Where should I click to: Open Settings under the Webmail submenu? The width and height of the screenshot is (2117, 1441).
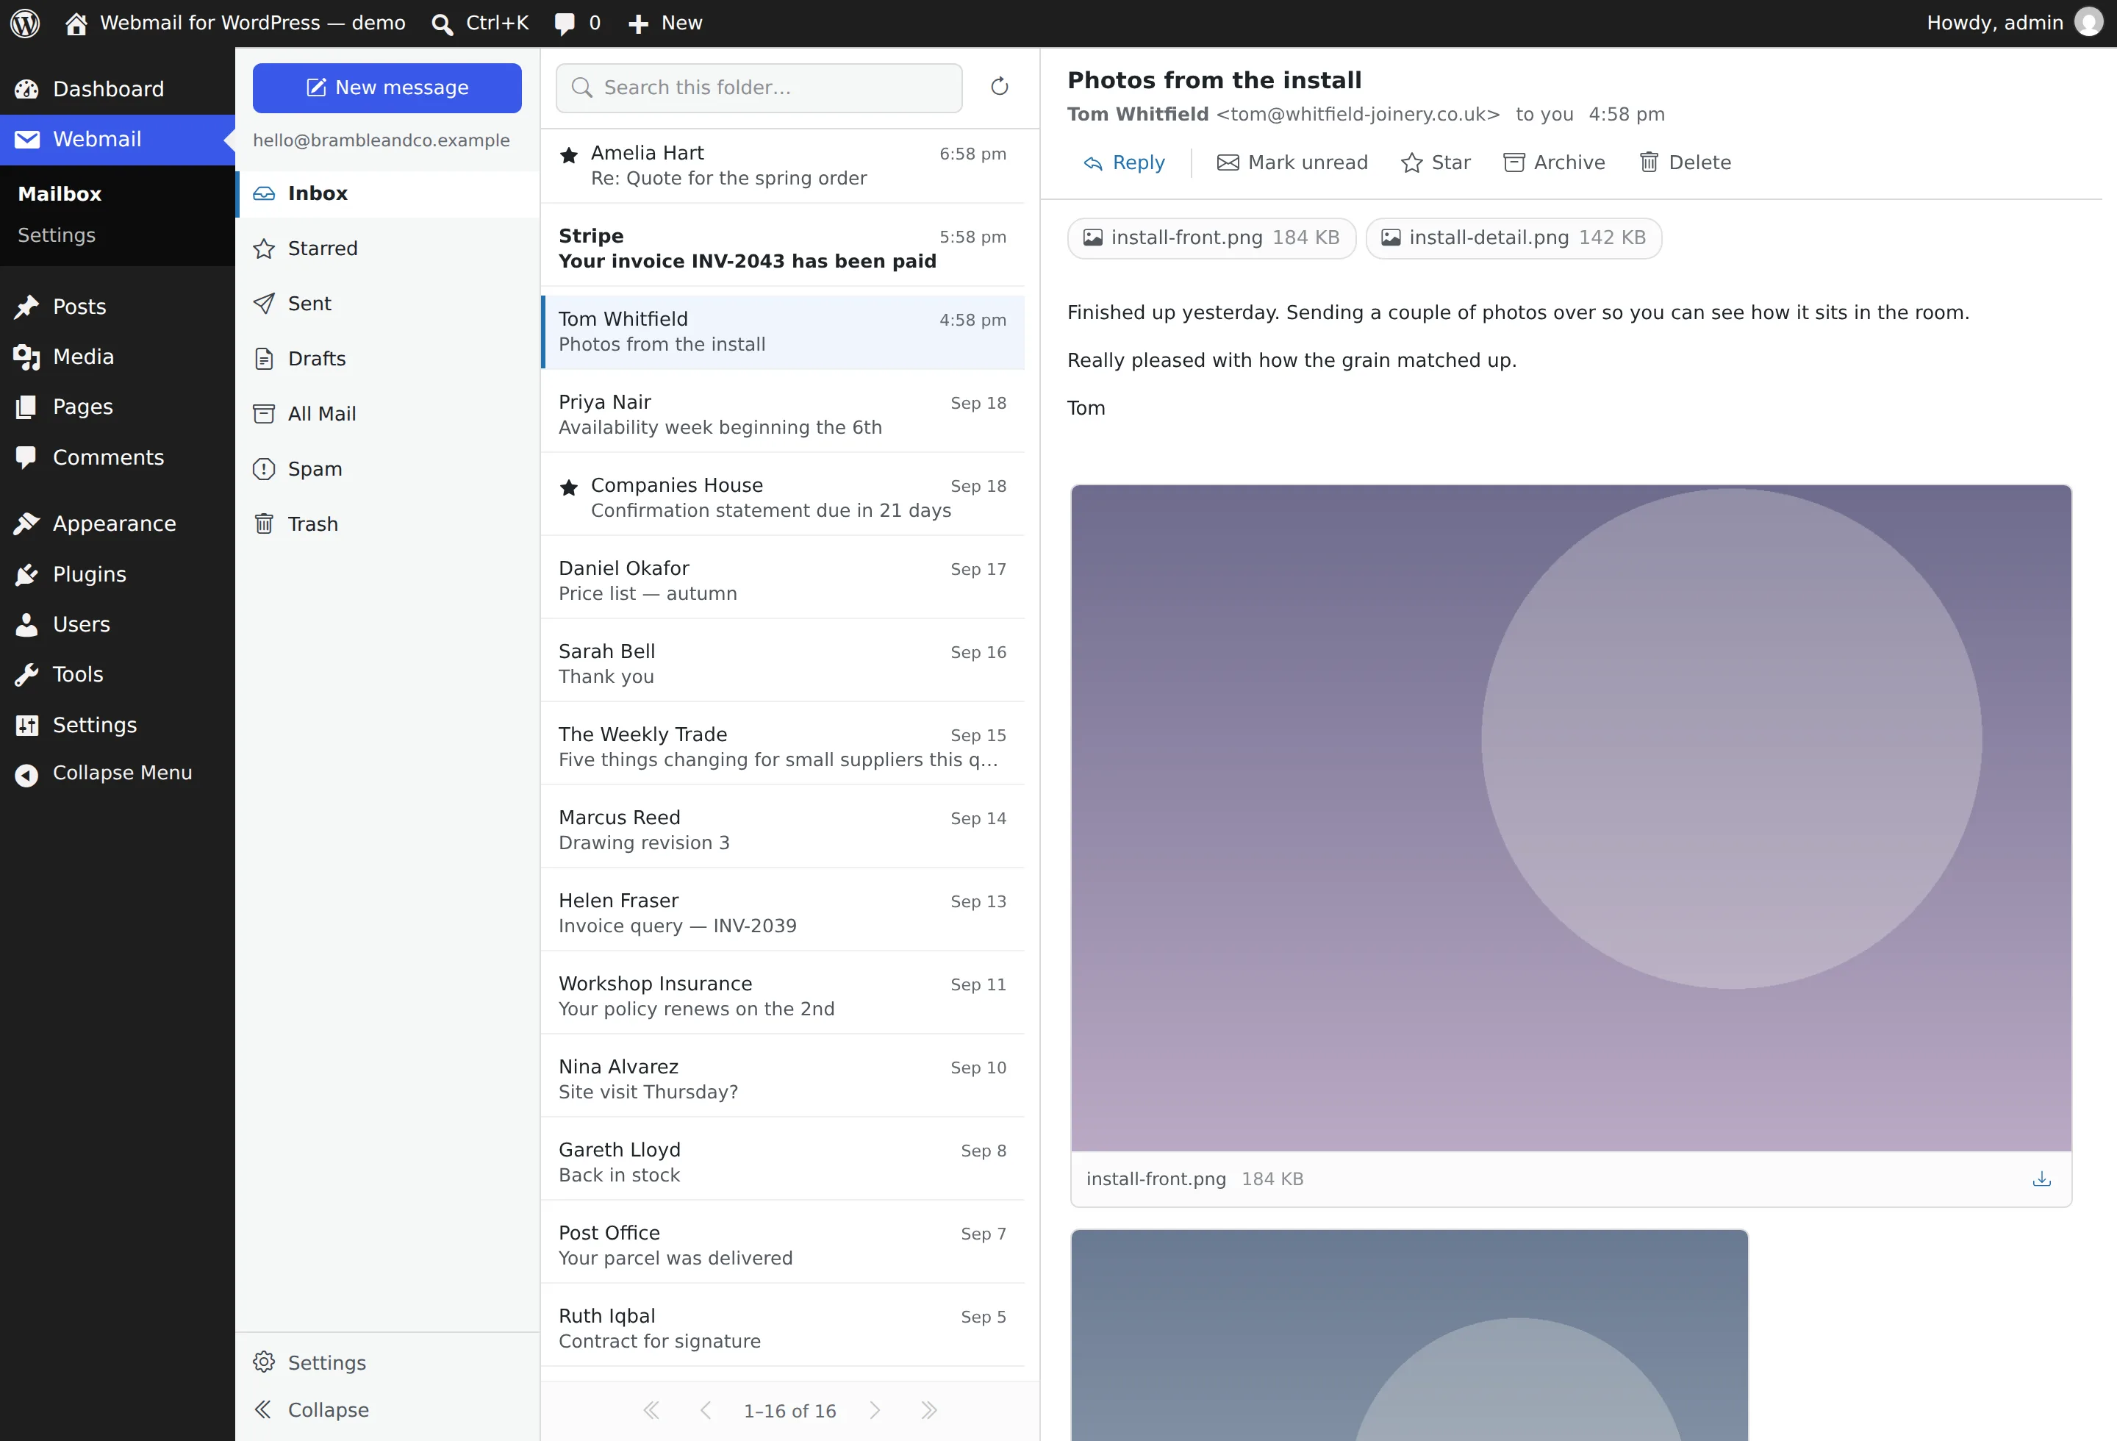57,235
